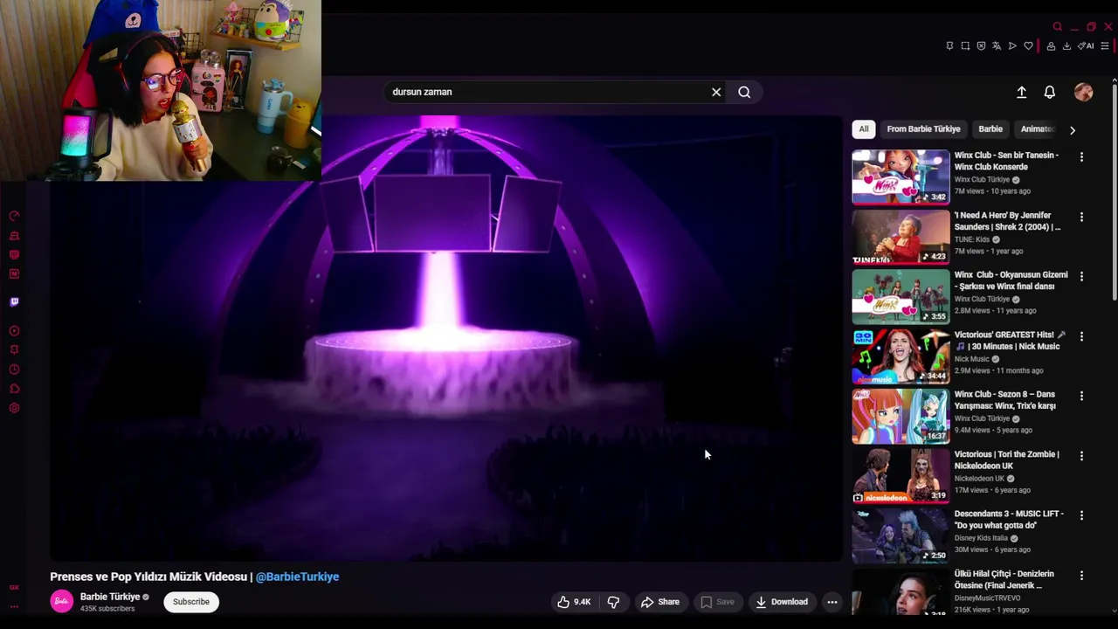1118x629 pixels.
Task: Open YouTube notifications bell
Action: (x=1050, y=92)
